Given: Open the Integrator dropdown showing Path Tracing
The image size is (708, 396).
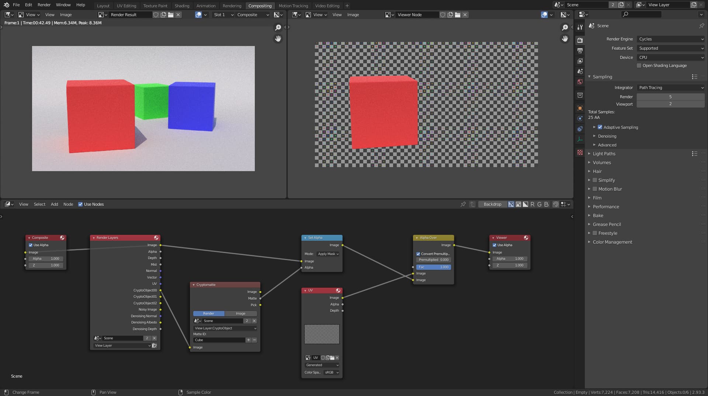Looking at the screenshot, I should coord(671,88).
